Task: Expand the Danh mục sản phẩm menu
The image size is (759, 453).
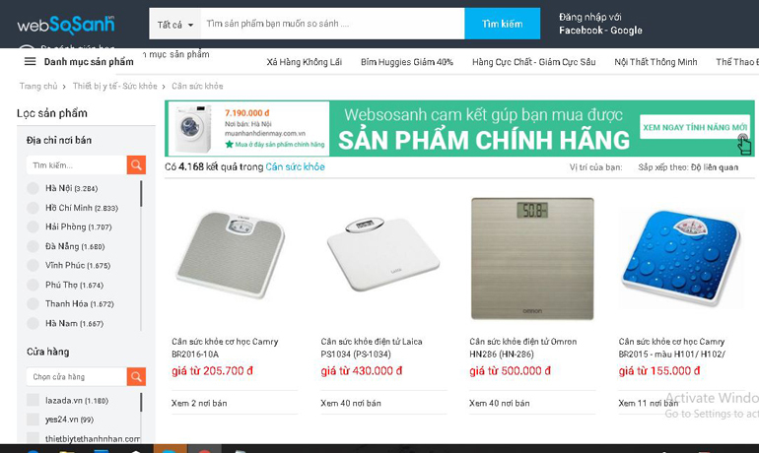Action: coord(89,62)
